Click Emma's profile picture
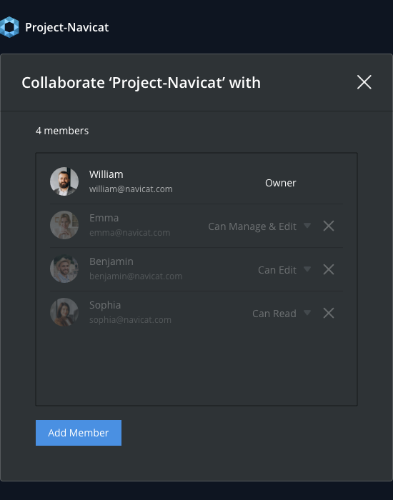 click(x=64, y=225)
